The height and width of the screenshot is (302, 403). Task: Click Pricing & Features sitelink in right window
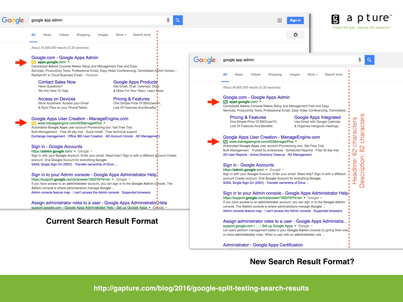pyautogui.click(x=248, y=117)
